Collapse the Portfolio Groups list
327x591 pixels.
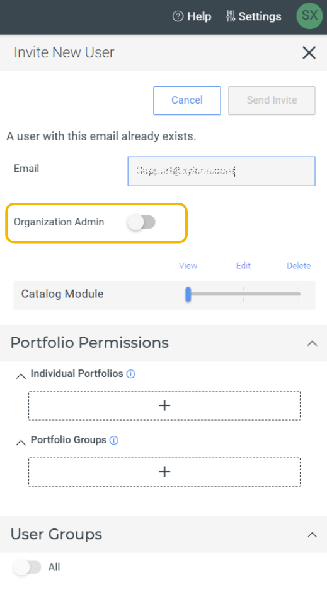pyautogui.click(x=21, y=442)
